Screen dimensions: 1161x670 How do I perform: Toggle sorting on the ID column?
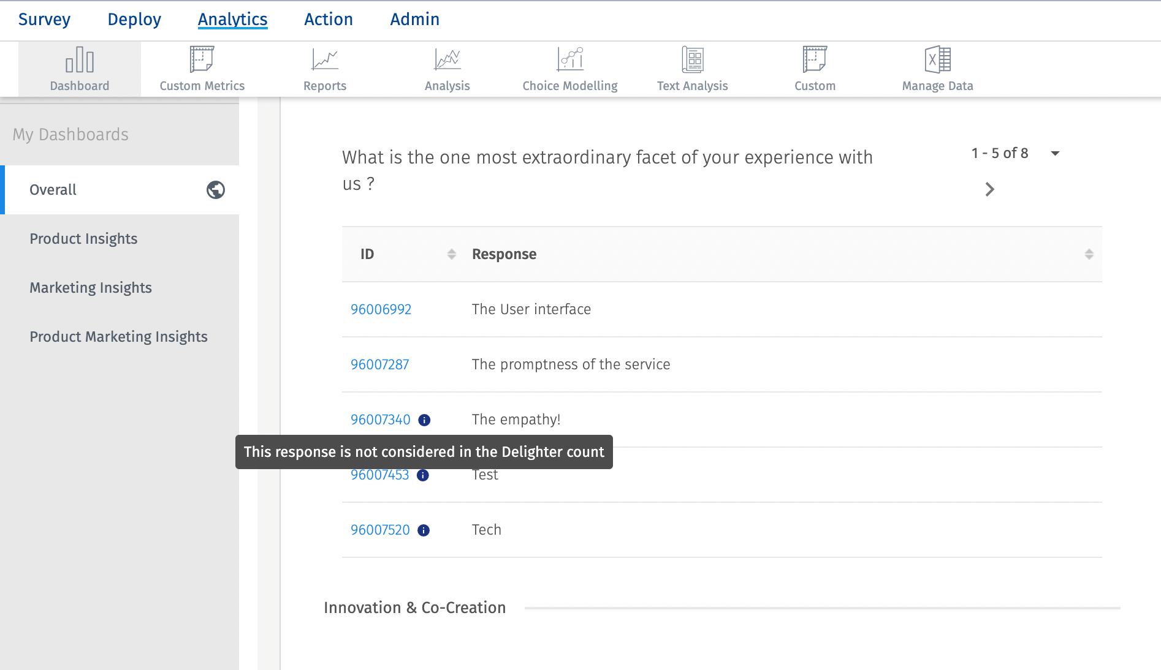tap(452, 254)
